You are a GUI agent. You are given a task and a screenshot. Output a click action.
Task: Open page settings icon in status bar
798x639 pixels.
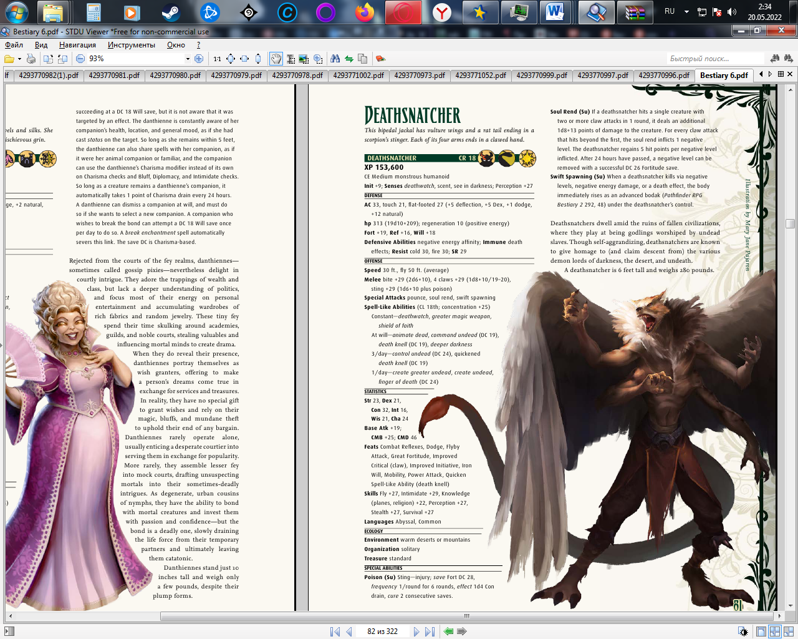click(x=743, y=632)
